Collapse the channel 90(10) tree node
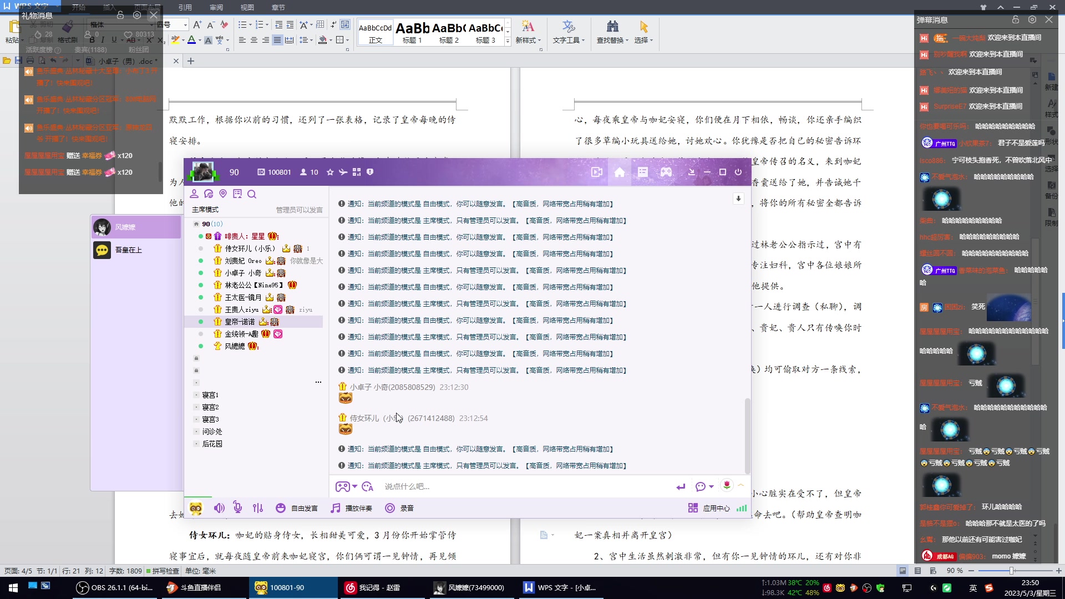Screen dimensions: 1065x599 tap(196, 224)
